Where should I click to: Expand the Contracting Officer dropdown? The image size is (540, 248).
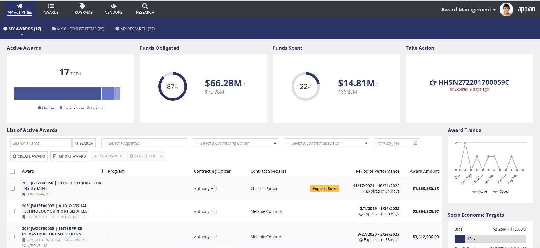(235, 143)
